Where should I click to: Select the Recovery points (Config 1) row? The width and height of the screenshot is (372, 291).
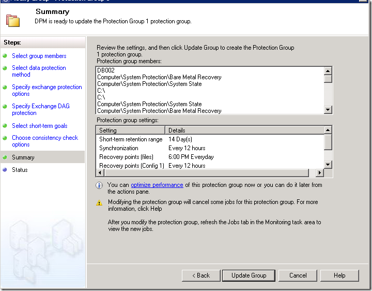(210, 166)
